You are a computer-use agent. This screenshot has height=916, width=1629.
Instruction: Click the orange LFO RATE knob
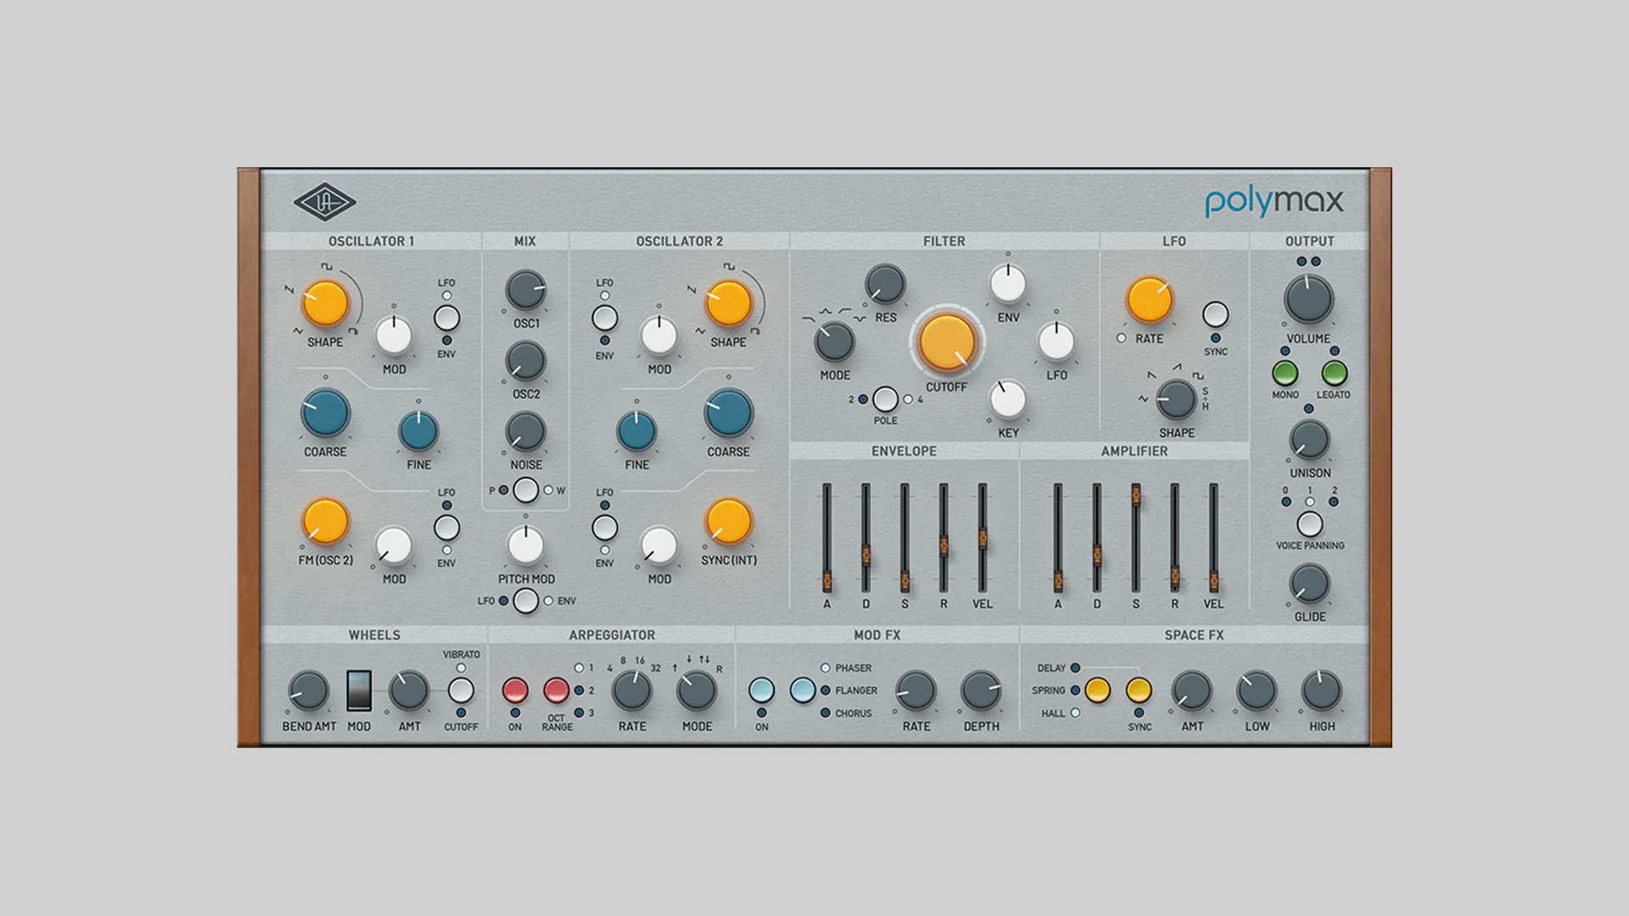point(1150,300)
